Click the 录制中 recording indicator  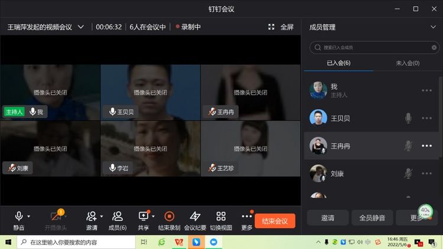click(188, 27)
